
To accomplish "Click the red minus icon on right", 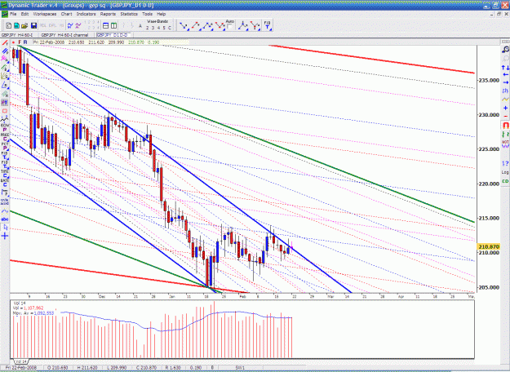I will point(505,116).
